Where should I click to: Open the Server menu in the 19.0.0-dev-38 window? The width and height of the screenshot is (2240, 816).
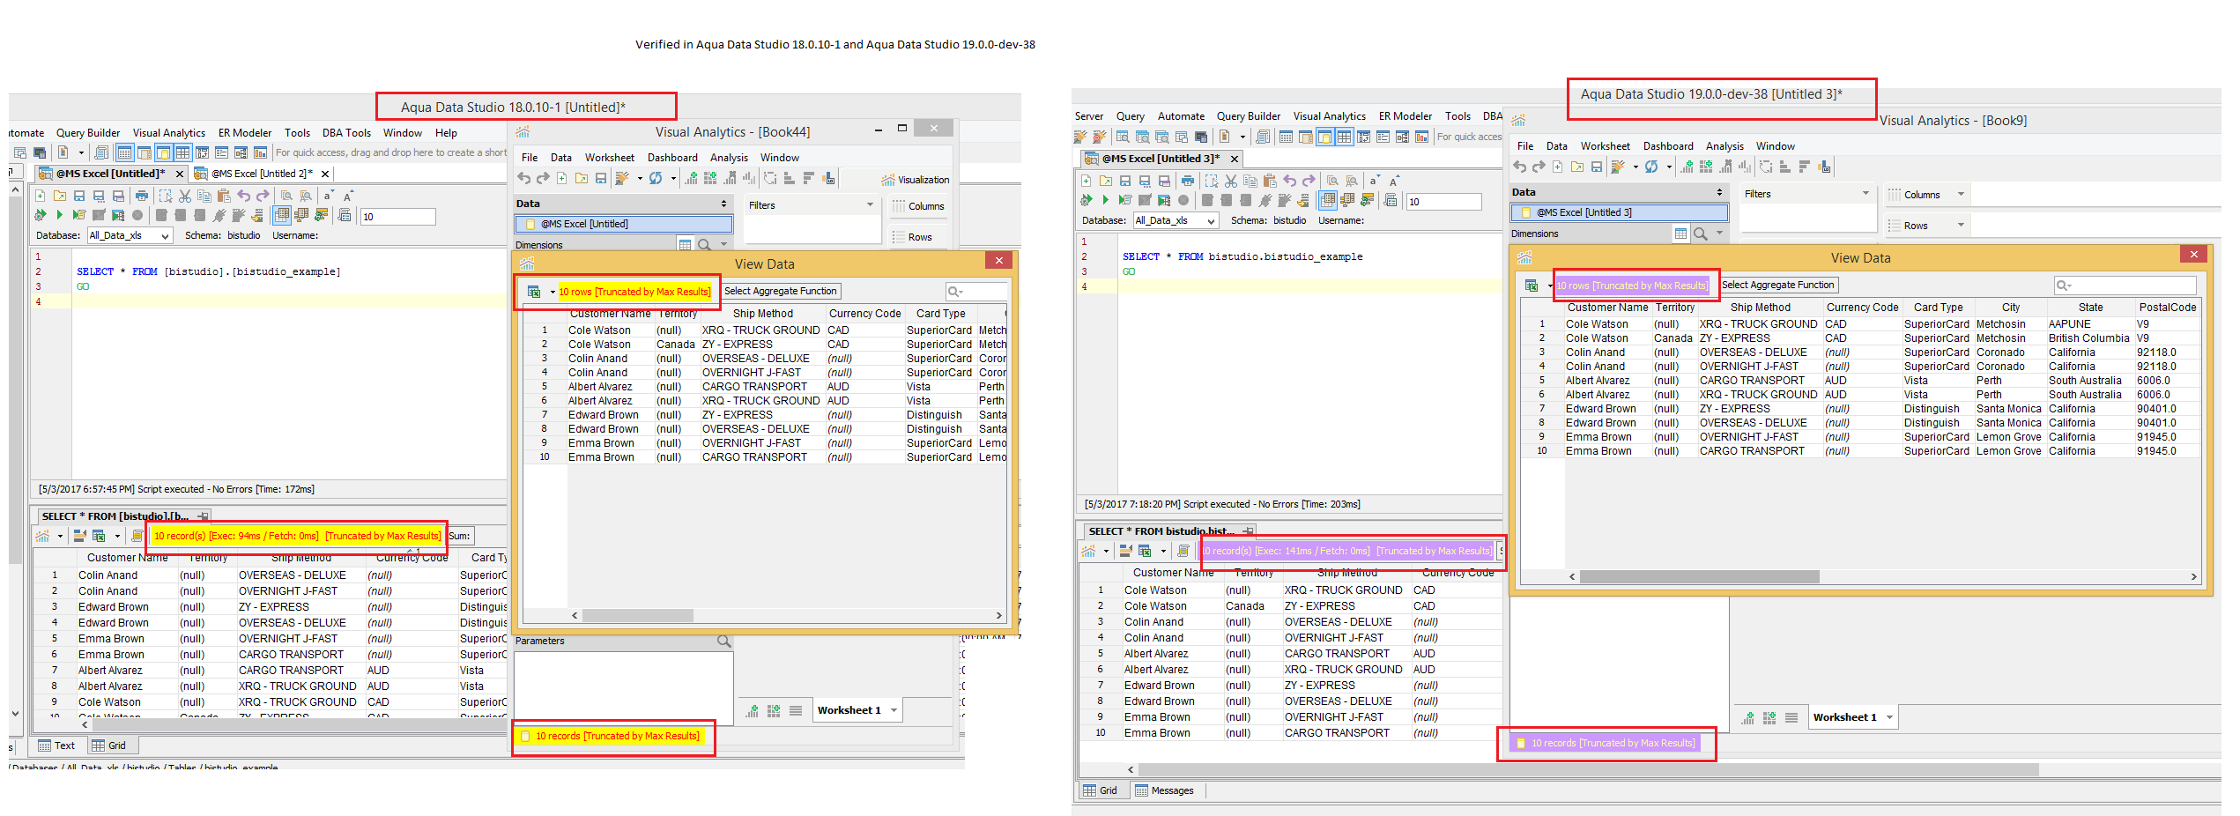(1089, 116)
